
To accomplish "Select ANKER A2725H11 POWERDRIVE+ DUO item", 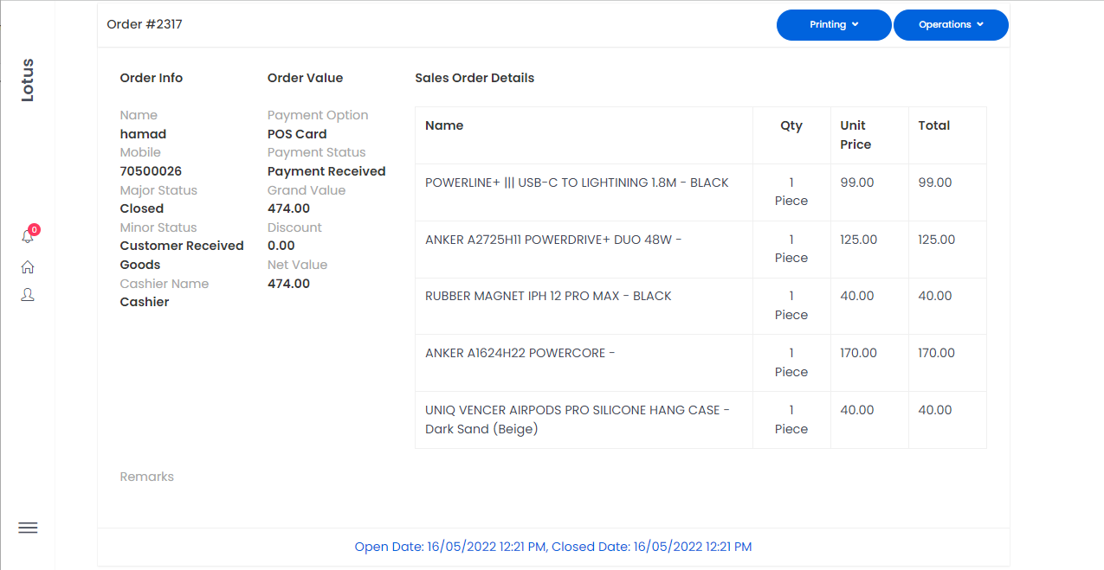I will pyautogui.click(x=553, y=240).
